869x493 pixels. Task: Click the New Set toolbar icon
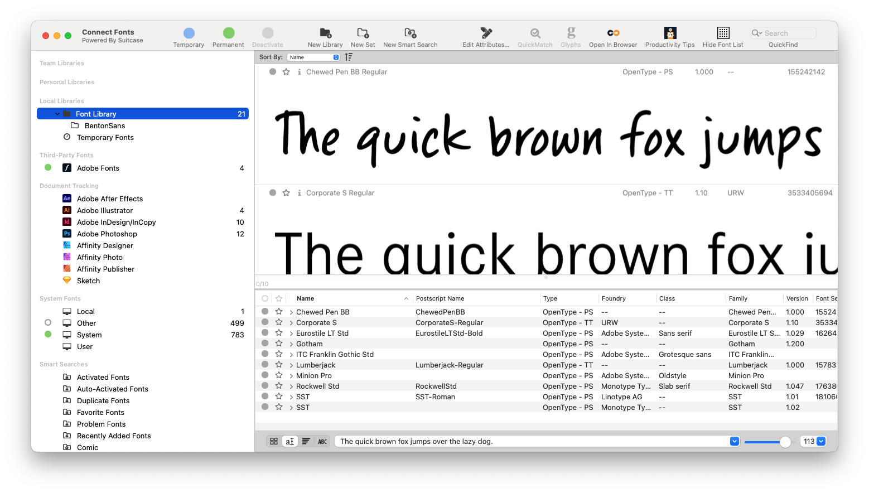pyautogui.click(x=363, y=33)
